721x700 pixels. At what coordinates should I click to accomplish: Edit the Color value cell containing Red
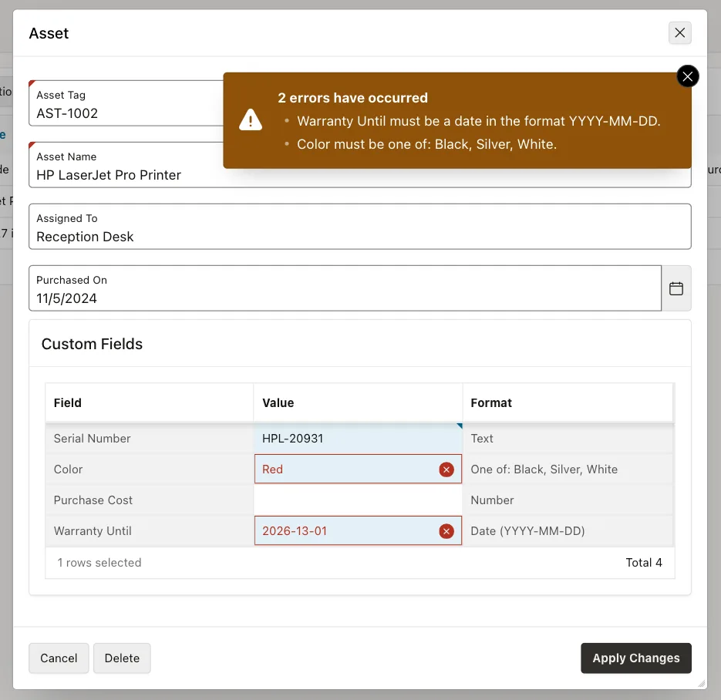[358, 469]
